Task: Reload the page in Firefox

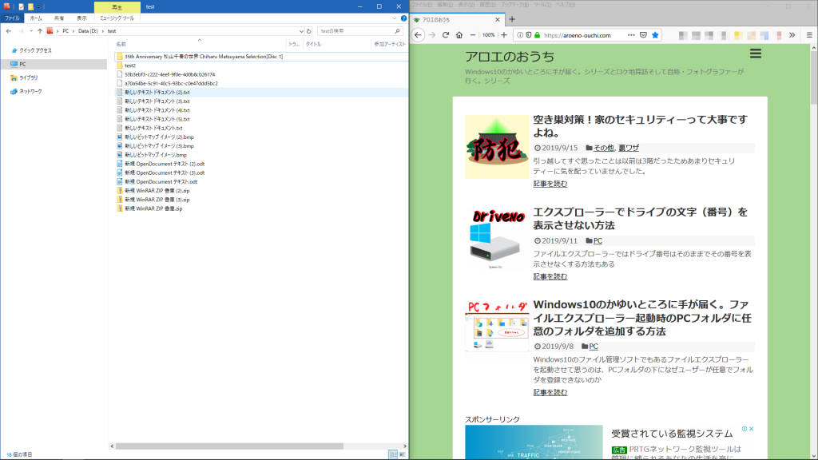Action: coord(445,35)
